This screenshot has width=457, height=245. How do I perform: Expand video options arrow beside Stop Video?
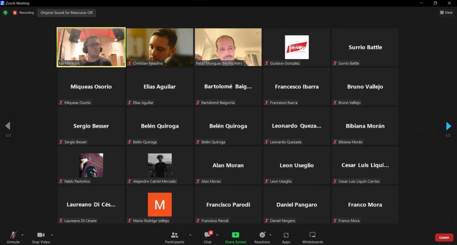(x=52, y=235)
